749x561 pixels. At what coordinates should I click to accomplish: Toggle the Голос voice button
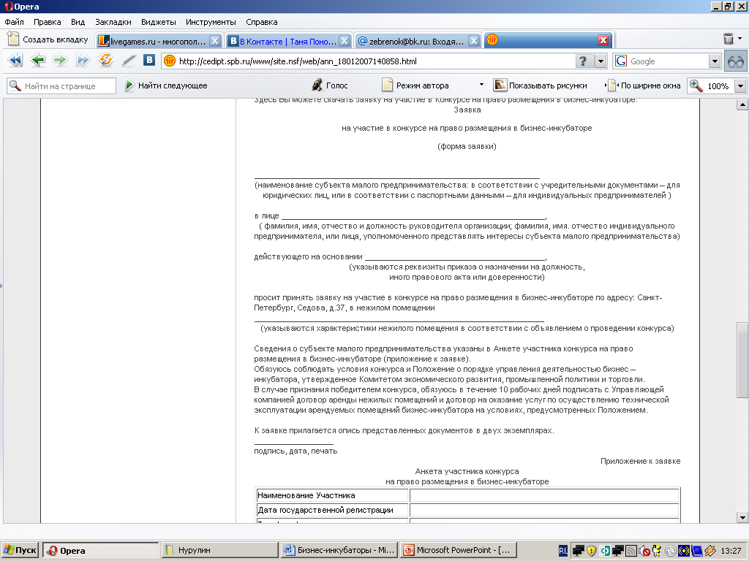click(x=330, y=85)
